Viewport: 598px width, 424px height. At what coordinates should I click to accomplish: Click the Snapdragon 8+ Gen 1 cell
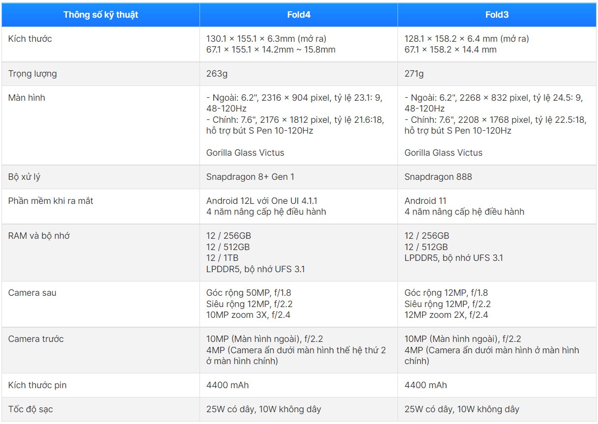(250, 177)
